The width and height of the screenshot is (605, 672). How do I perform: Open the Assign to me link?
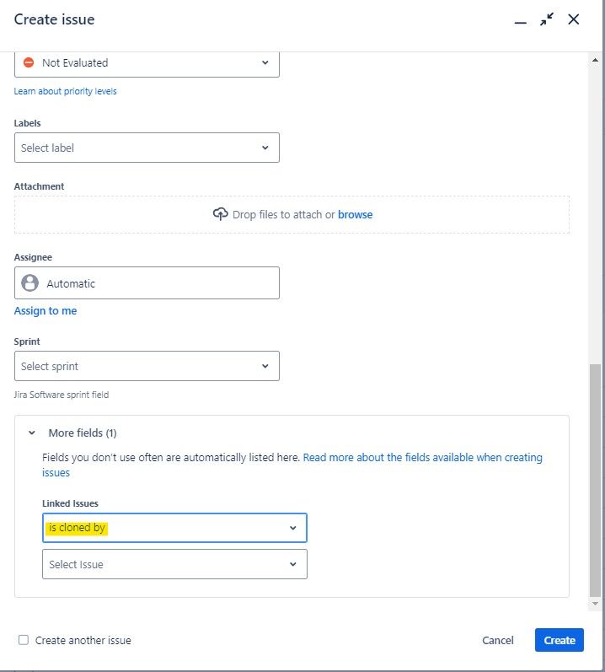pos(46,311)
